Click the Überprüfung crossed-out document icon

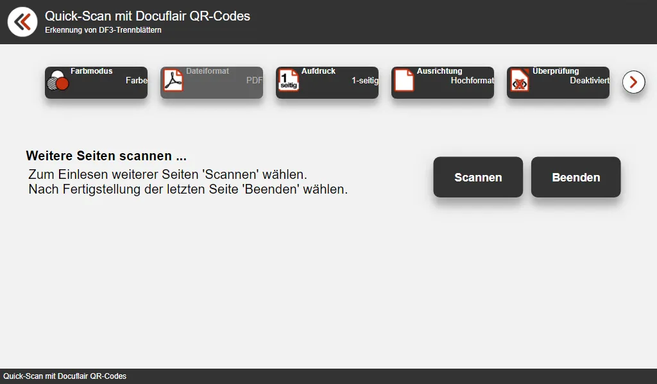[x=520, y=83]
